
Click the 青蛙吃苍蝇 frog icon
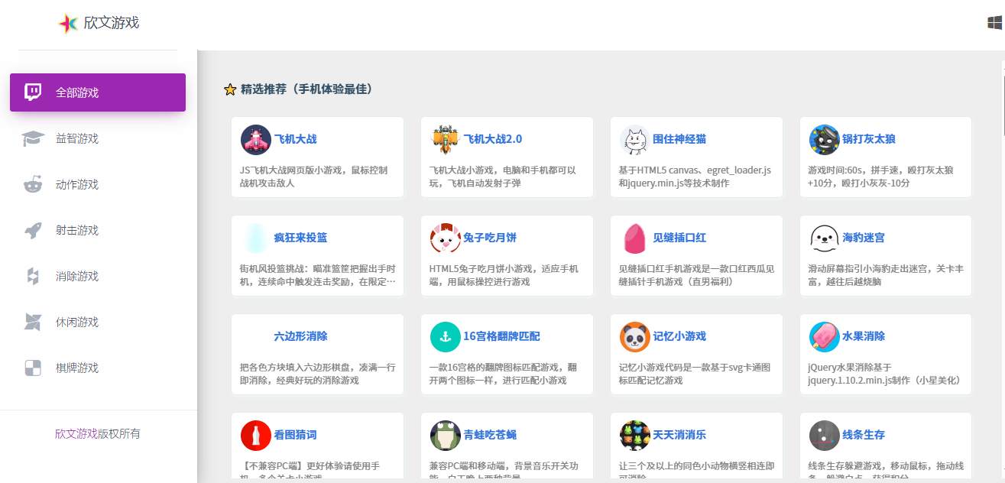446,436
